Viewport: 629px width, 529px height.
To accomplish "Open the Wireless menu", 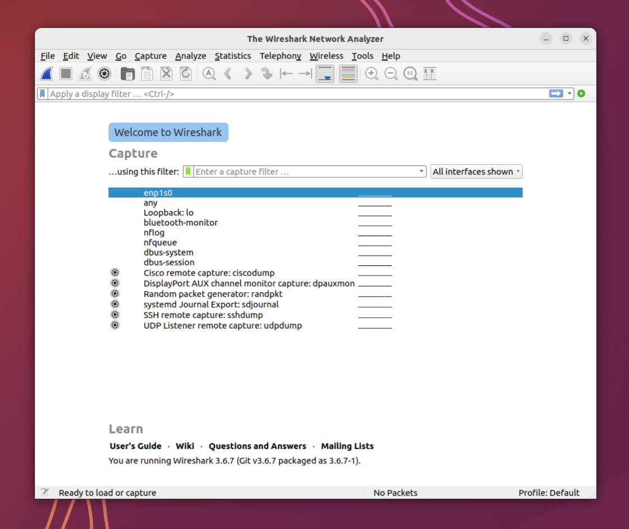I will (x=326, y=56).
